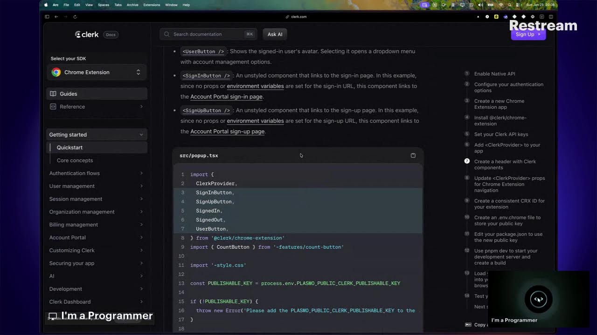The image size is (597, 335).
Task: Open the Extensions menu
Action: pyautogui.click(x=152, y=5)
